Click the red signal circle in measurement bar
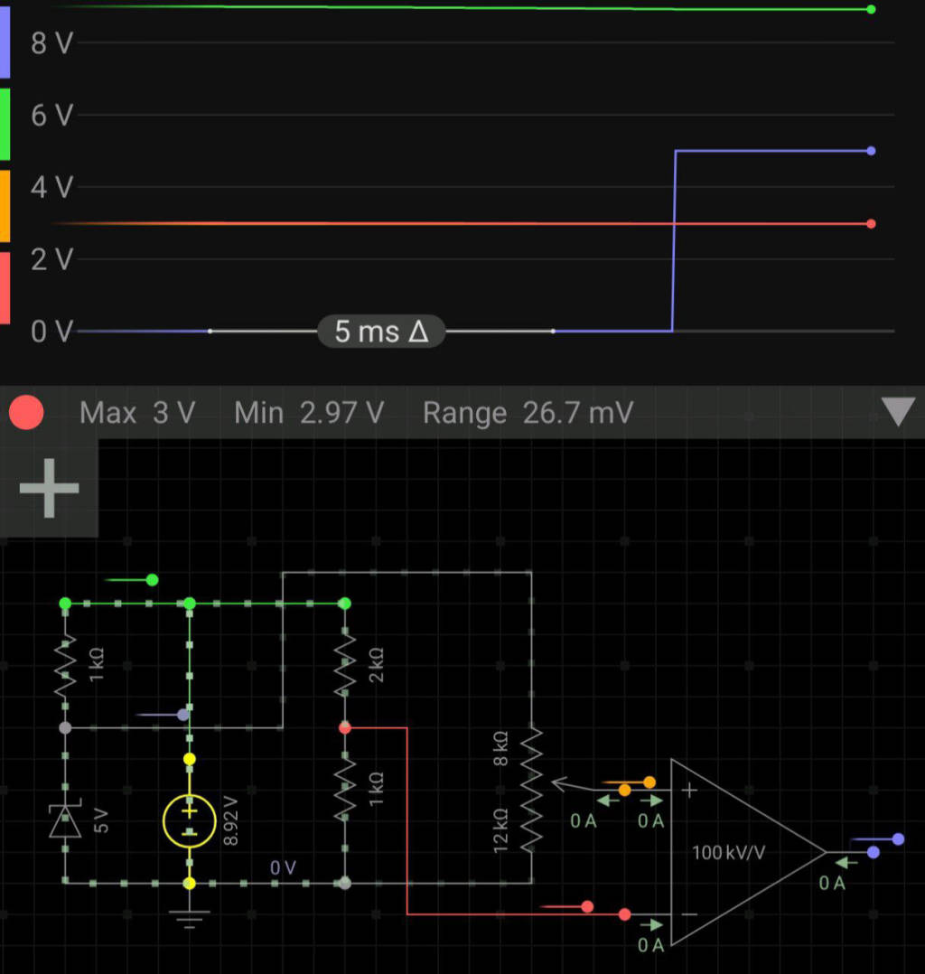 pyautogui.click(x=26, y=412)
